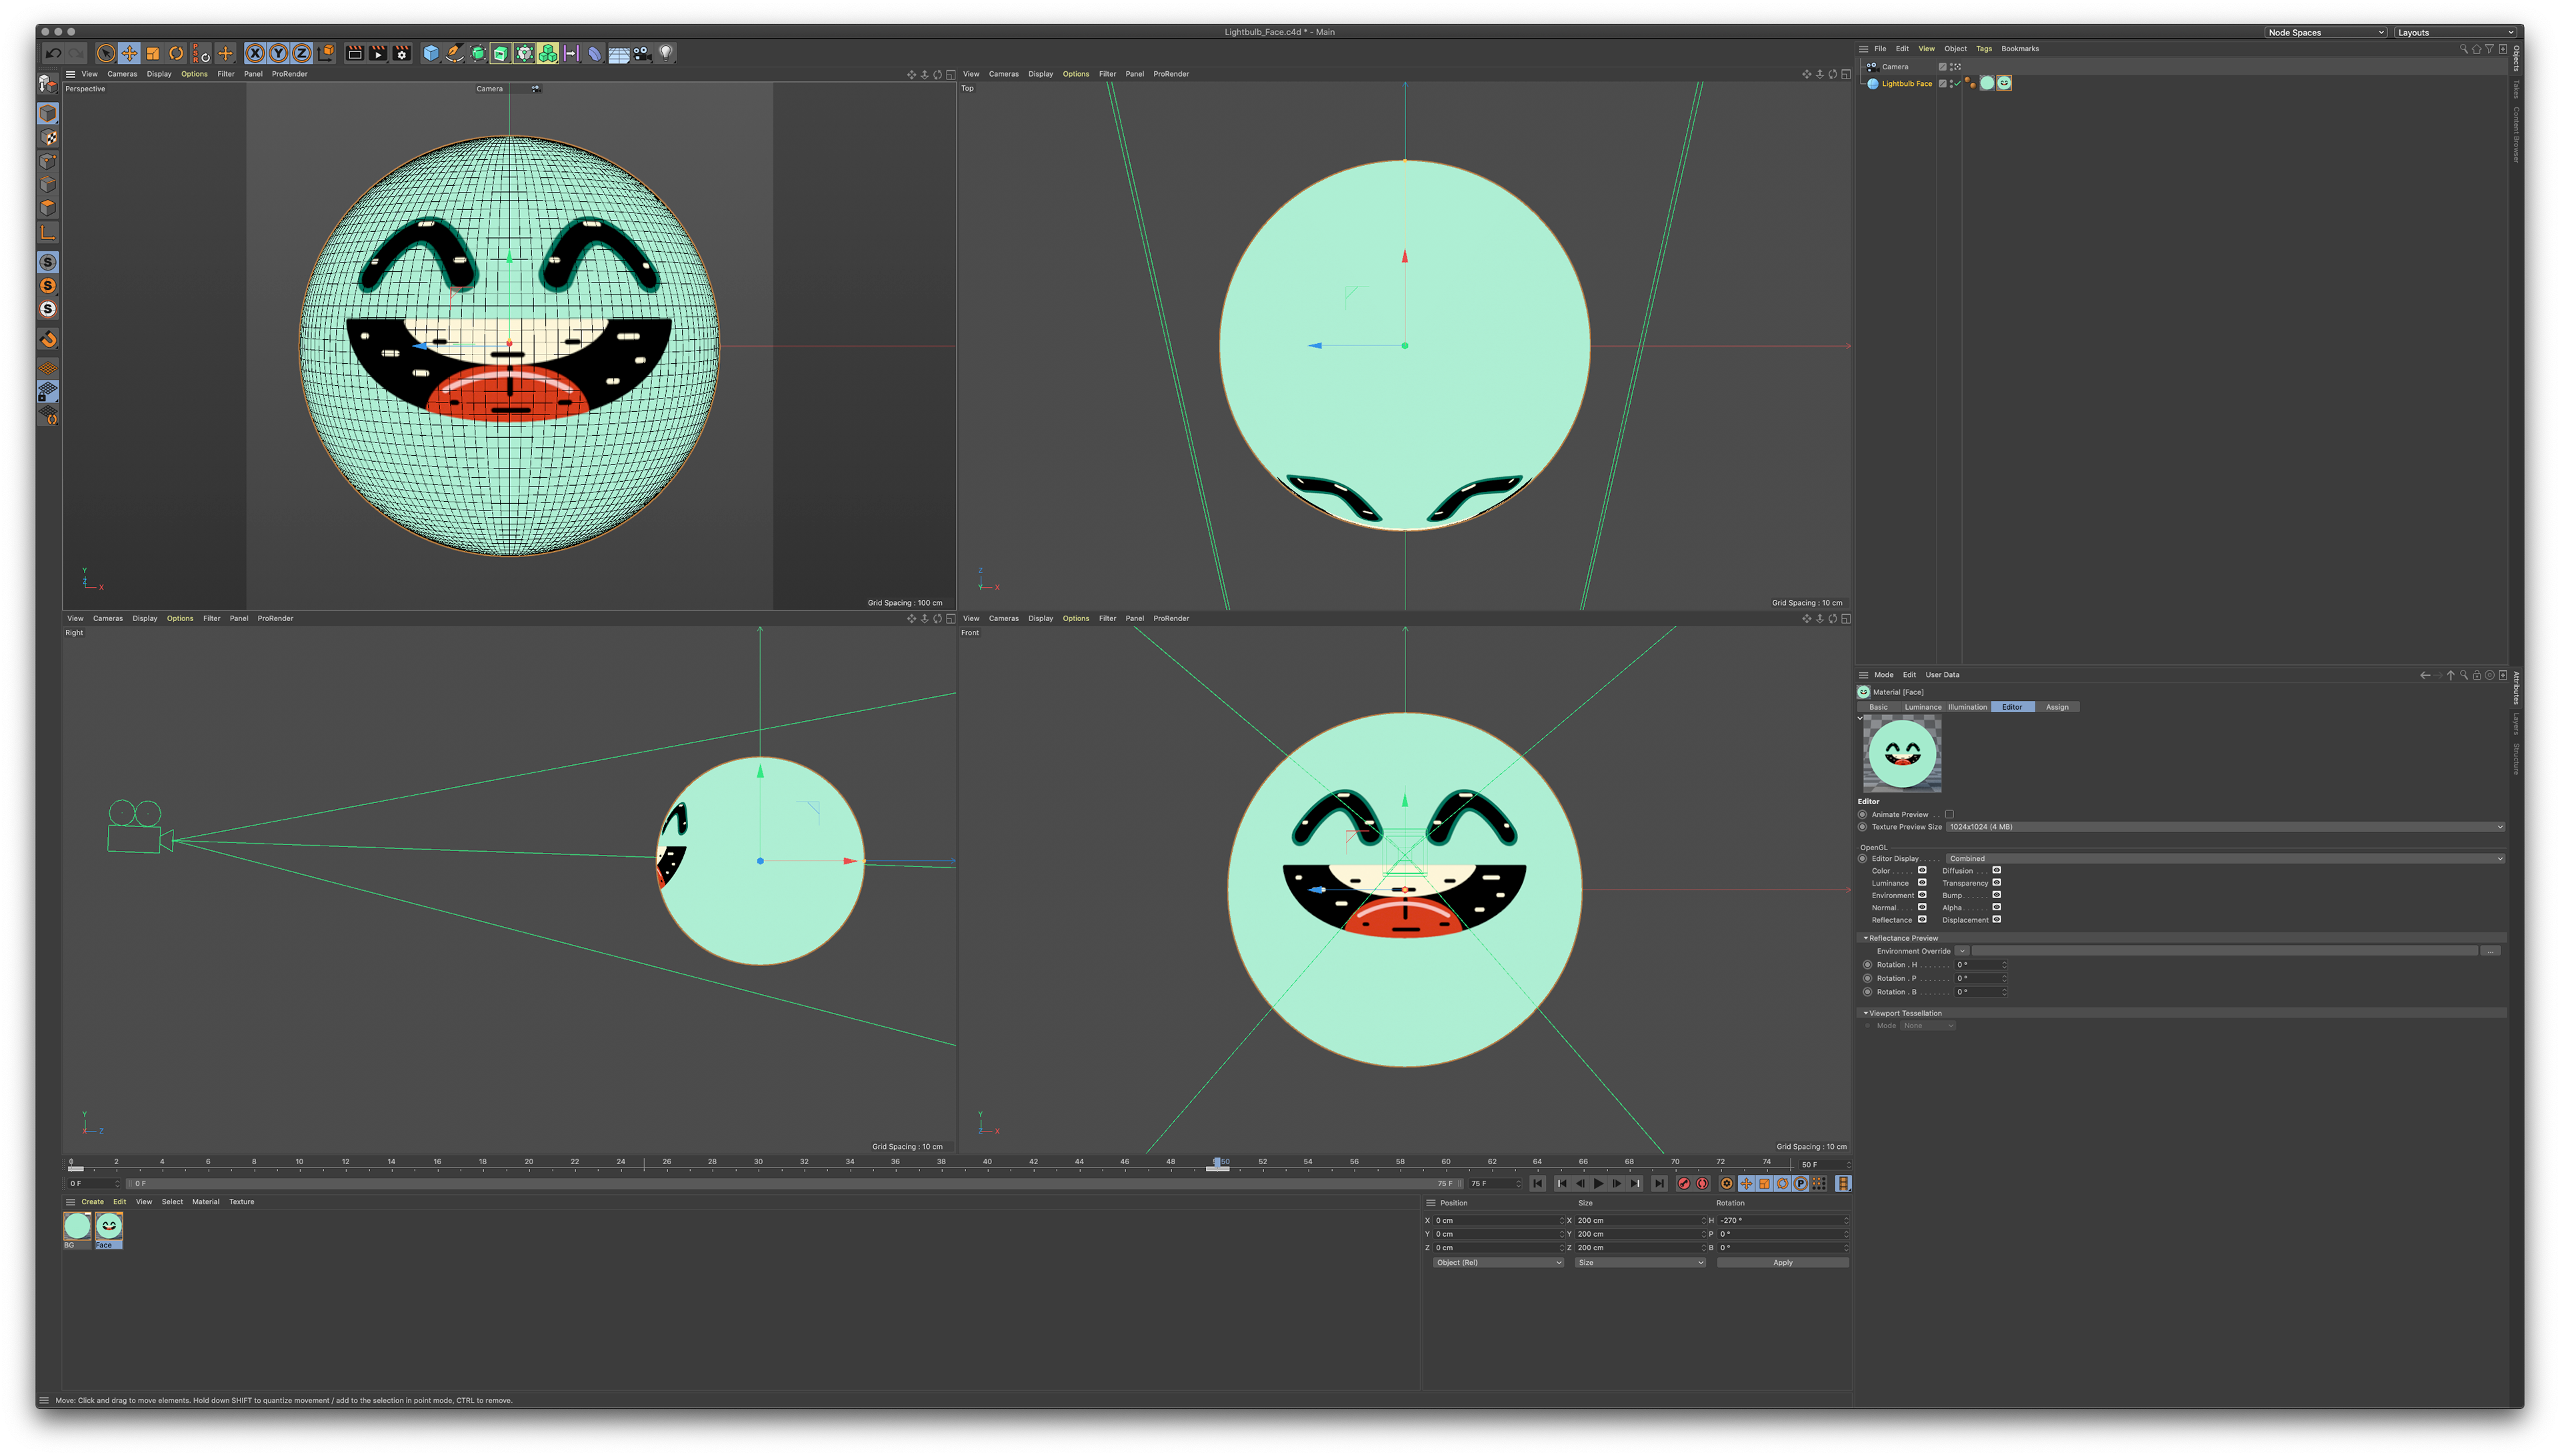
Task: Toggle the Parameter P keying button
Action: (x=1801, y=1183)
